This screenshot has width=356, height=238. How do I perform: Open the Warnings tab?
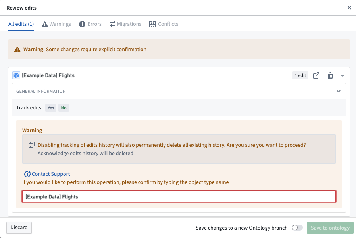(x=56, y=24)
